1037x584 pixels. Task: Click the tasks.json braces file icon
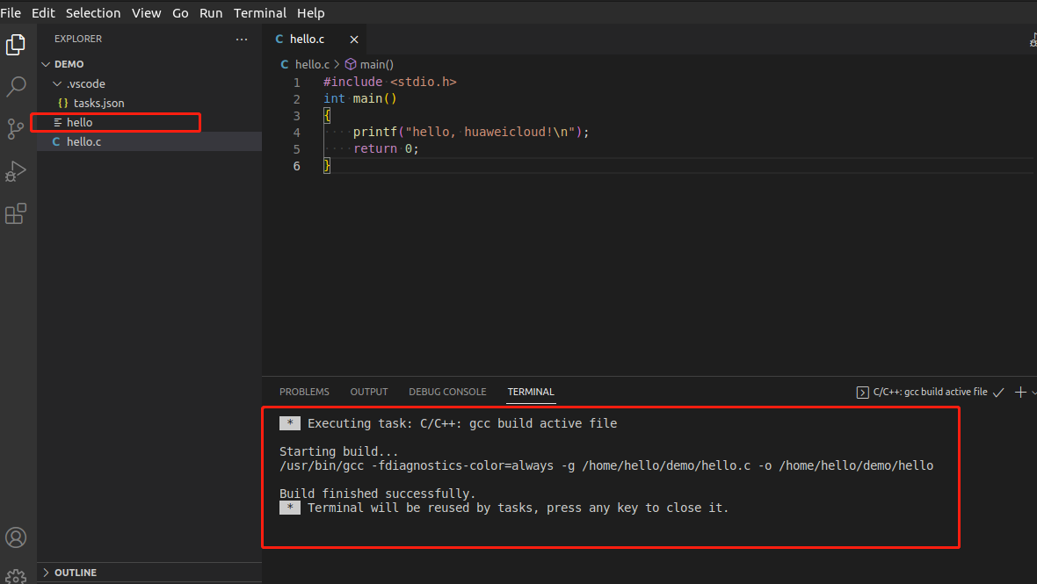(x=63, y=103)
